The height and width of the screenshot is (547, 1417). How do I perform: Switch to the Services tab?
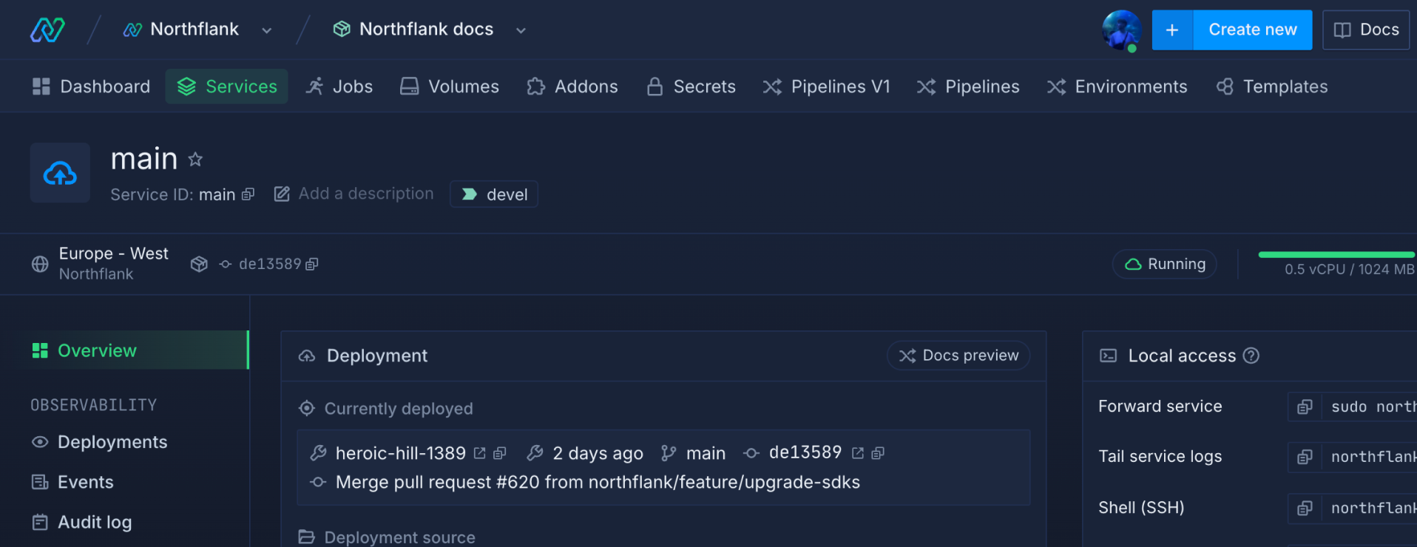[x=227, y=86]
